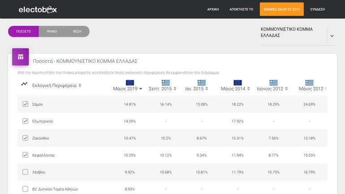Click the purple table icon

[x=20, y=57]
